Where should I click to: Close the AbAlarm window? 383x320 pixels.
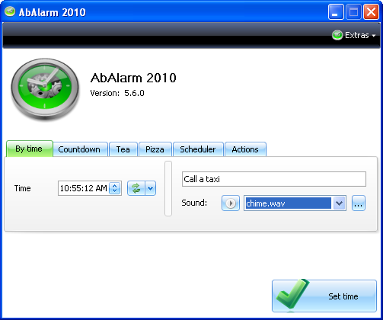click(371, 12)
